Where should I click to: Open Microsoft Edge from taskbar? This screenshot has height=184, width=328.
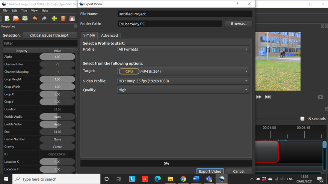click(157, 179)
